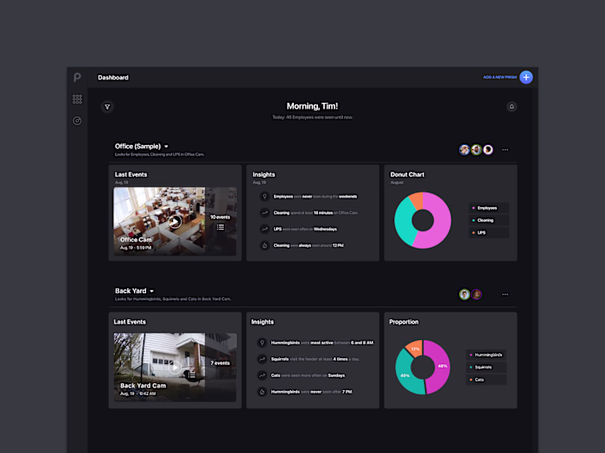This screenshot has width=605, height=453.
Task: Click second avatar in the Office (Sample) section
Action: [x=476, y=150]
